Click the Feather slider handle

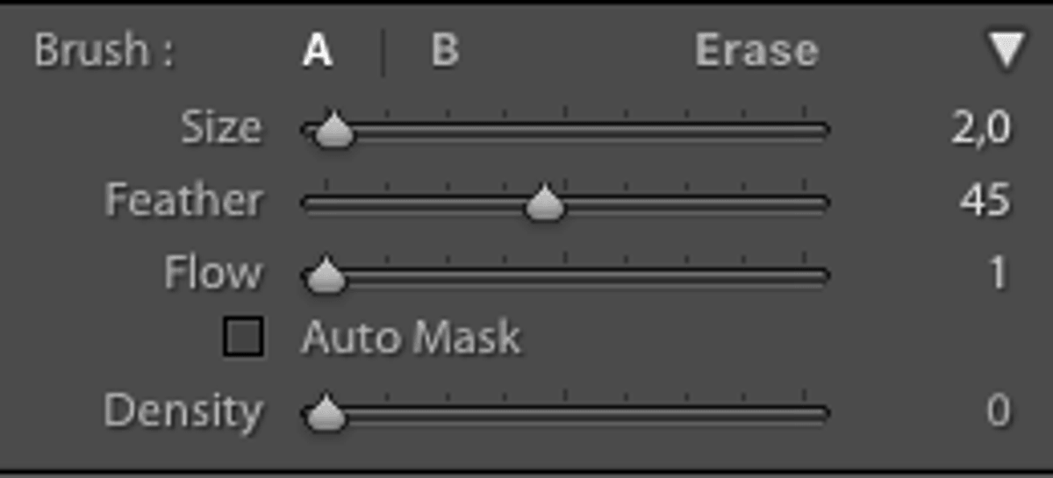click(545, 203)
